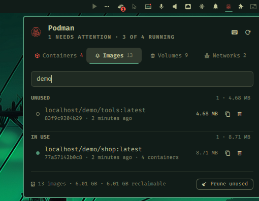
Task: Click the mouse pointer icon in top bar
Action: pyautogui.click(x=134, y=7)
